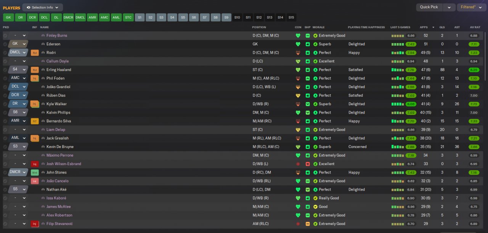Click the person icon beside Ederson
This screenshot has height=233, width=488.
coord(43,44)
